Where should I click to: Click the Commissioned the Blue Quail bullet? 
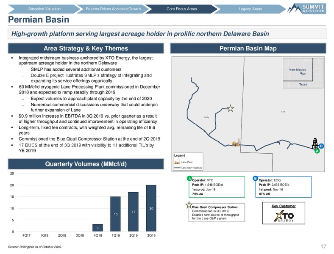(89, 139)
